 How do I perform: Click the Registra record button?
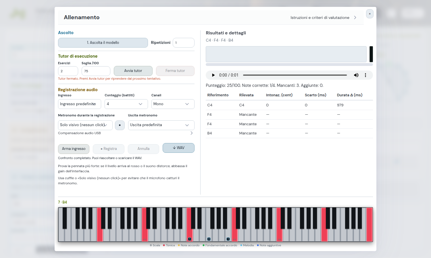(109, 149)
